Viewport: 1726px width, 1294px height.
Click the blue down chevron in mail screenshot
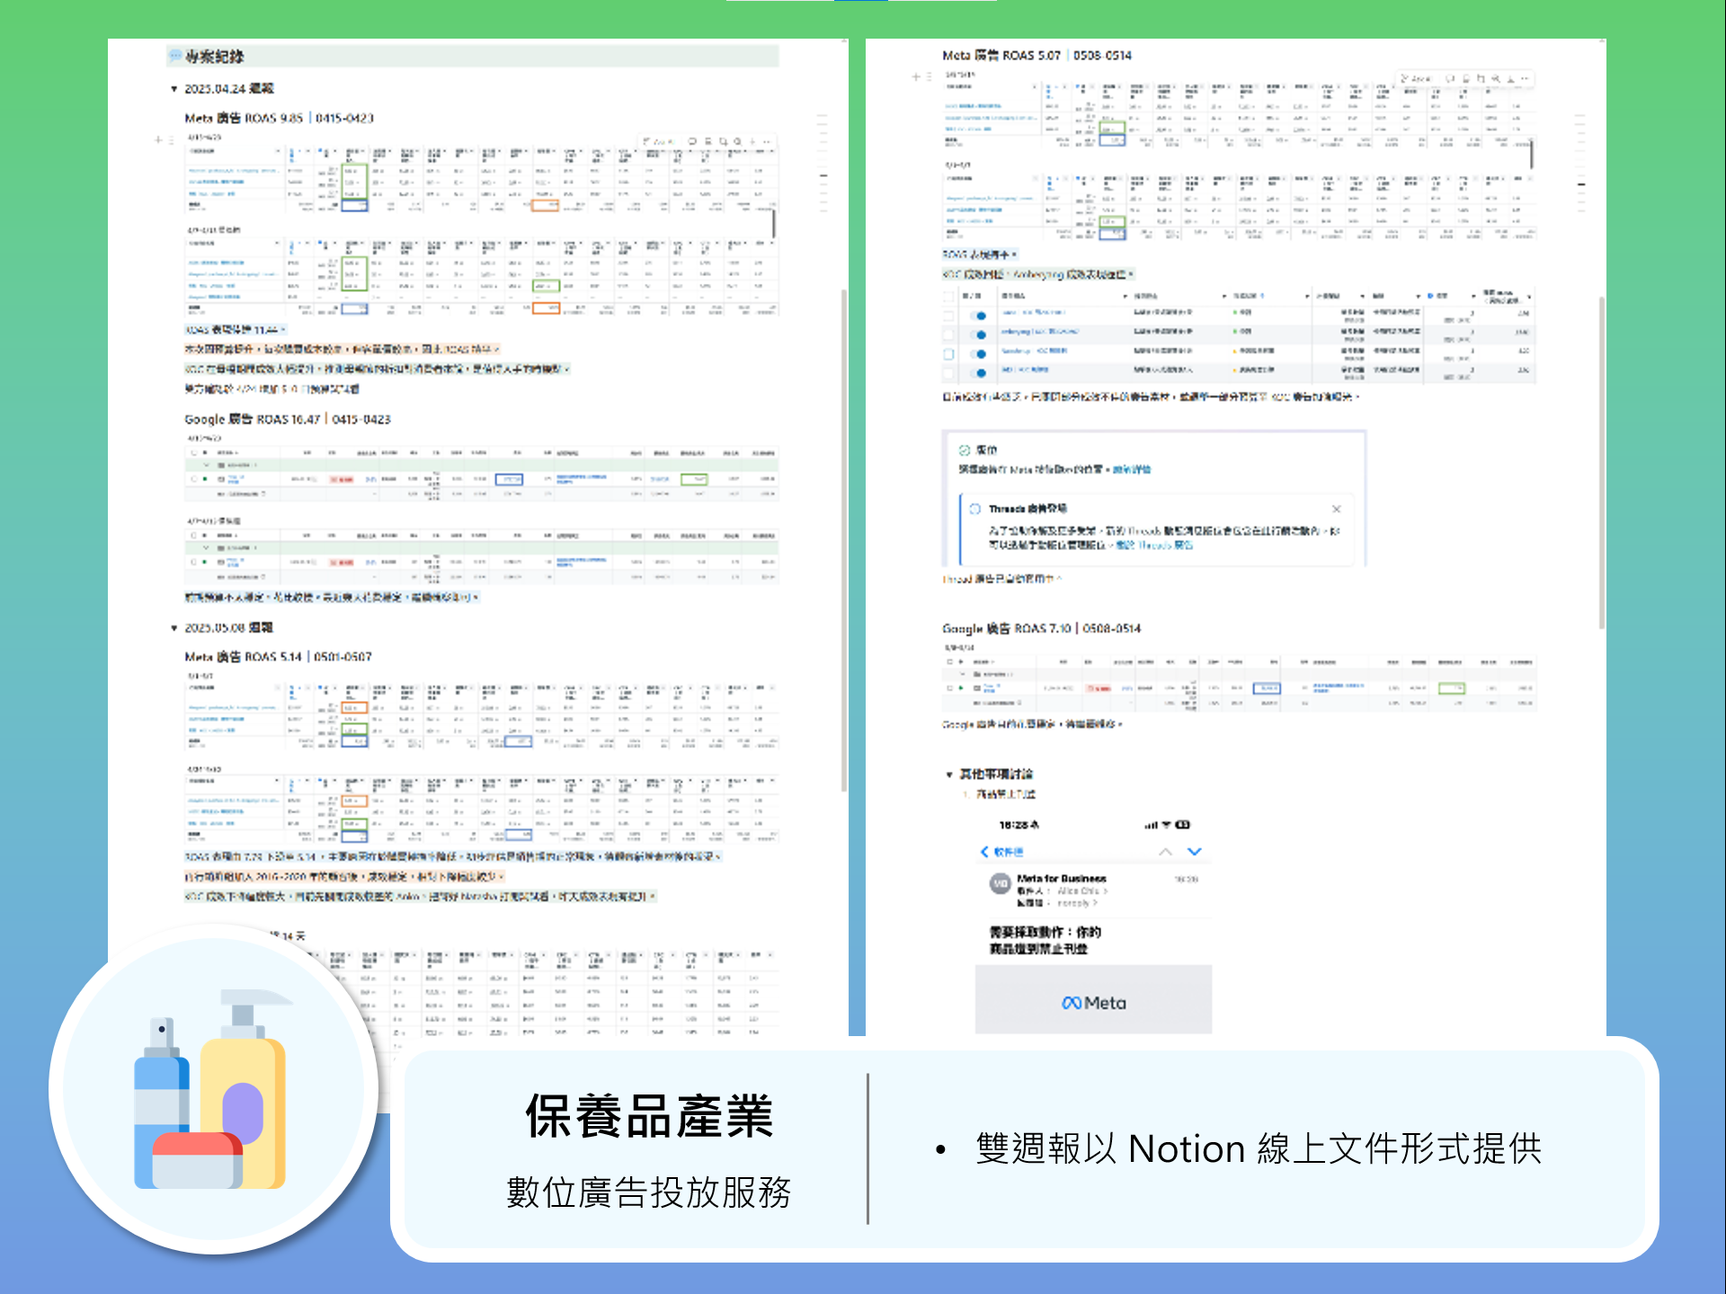(x=1195, y=851)
